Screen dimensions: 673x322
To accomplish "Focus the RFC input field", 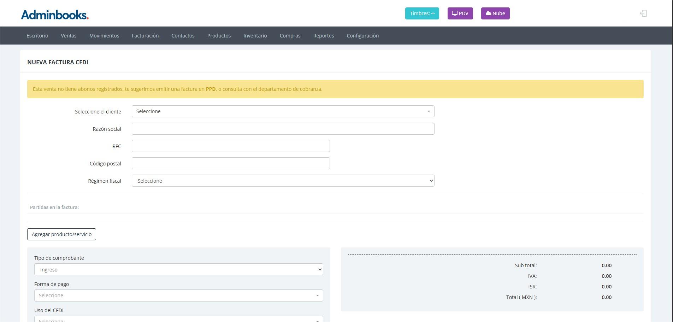I will tap(230, 146).
